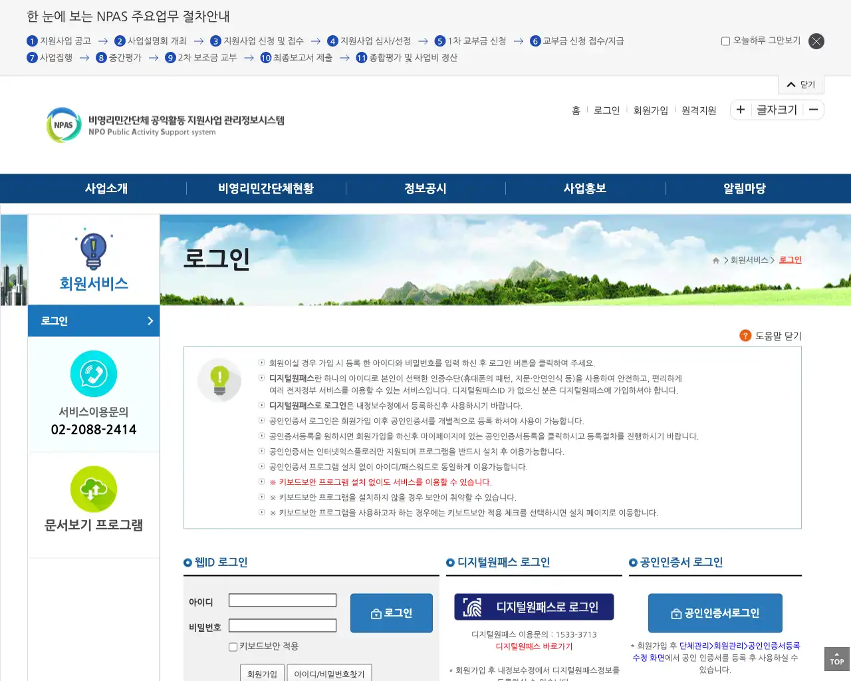Click phone number '02-2088-2414' text

coord(94,430)
